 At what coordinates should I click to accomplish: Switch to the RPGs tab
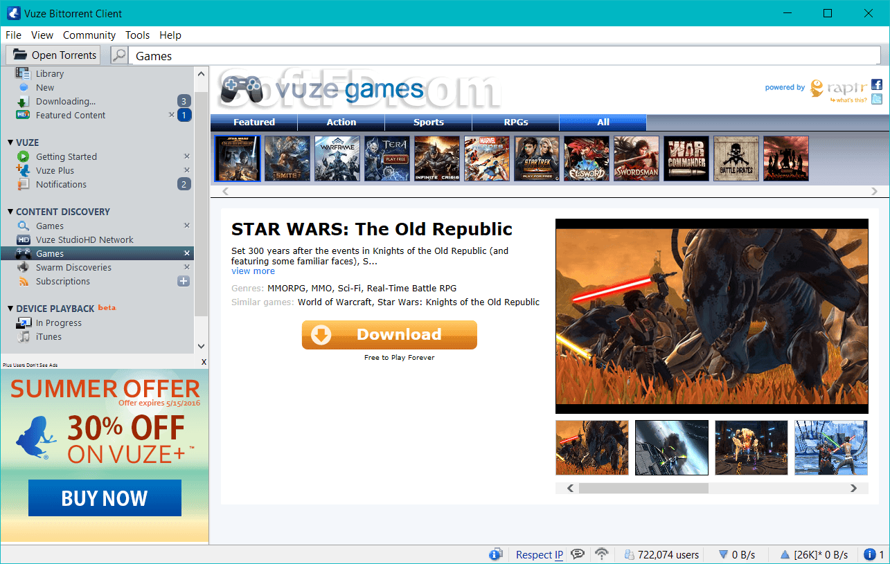(x=516, y=122)
